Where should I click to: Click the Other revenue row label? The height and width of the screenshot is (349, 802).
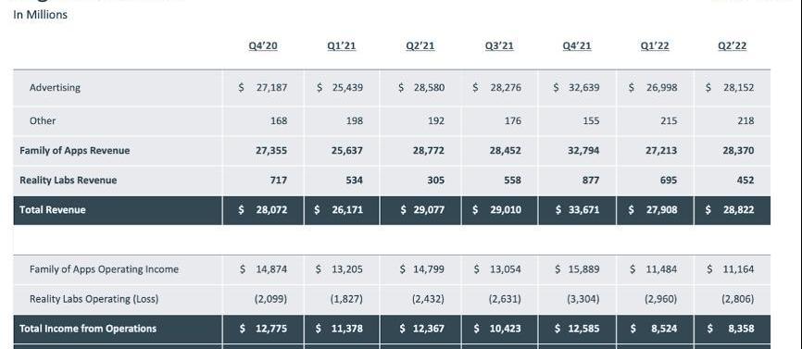coord(43,120)
